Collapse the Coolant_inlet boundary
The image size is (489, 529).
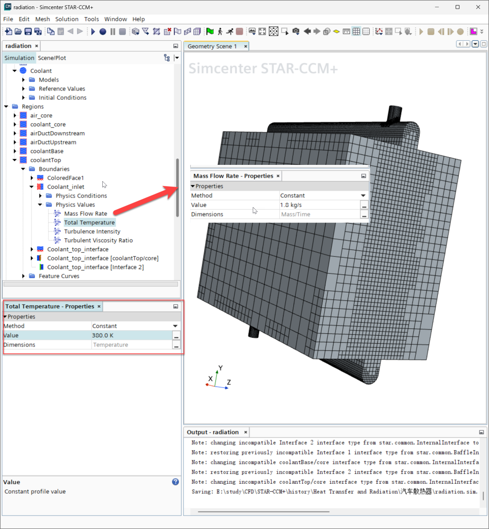pyautogui.click(x=32, y=187)
